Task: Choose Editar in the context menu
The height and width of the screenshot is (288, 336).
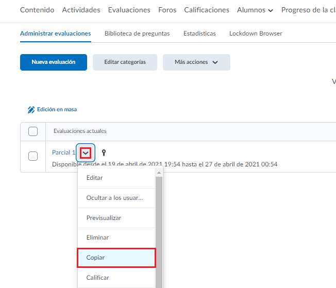Action: pyautogui.click(x=116, y=178)
